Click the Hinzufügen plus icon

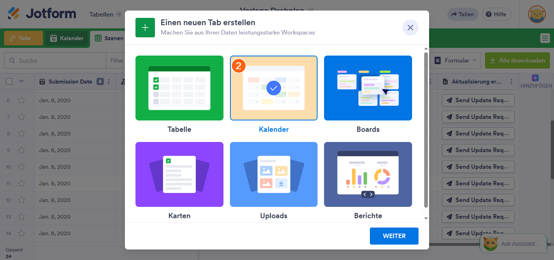click(x=535, y=77)
